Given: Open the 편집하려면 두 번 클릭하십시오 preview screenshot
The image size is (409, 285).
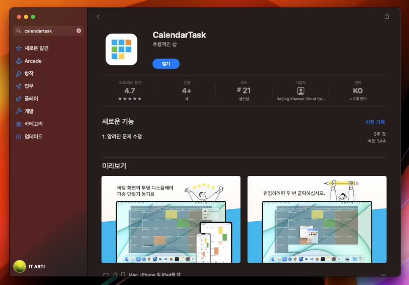Looking at the screenshot, I should point(317,219).
